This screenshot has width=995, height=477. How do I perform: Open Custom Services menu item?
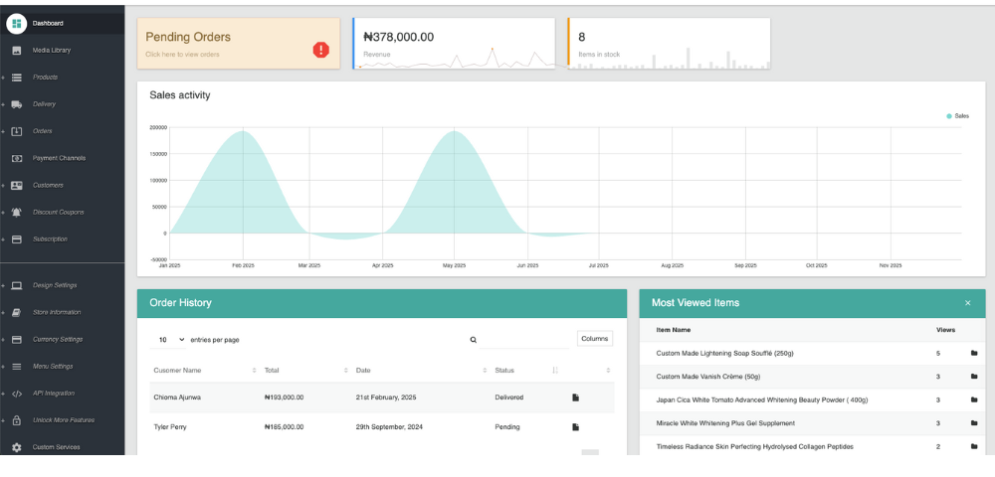click(x=56, y=447)
